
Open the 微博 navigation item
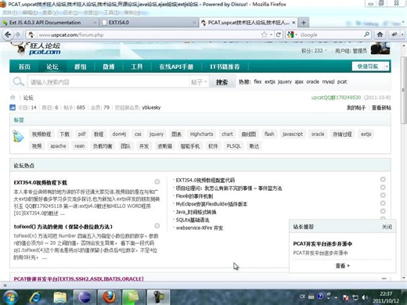(109, 66)
